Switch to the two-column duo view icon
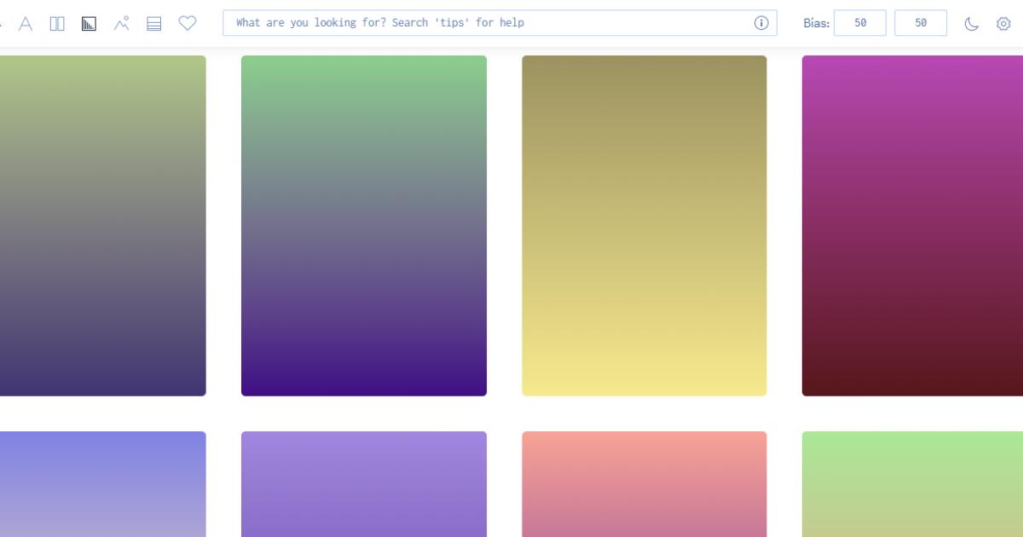Screen dimensions: 1023x537 [x=57, y=24]
